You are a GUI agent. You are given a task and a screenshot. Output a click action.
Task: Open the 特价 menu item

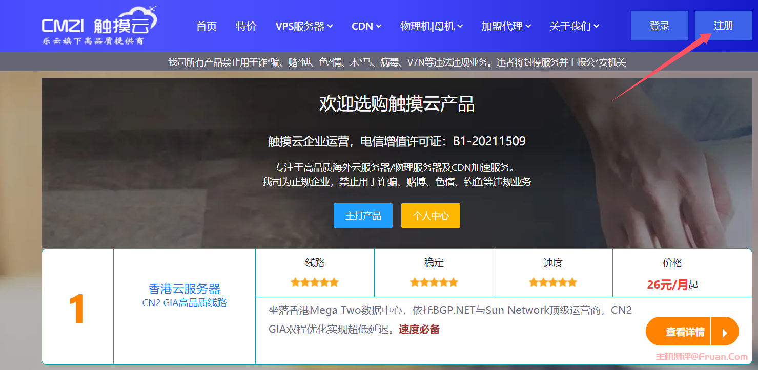coord(246,26)
